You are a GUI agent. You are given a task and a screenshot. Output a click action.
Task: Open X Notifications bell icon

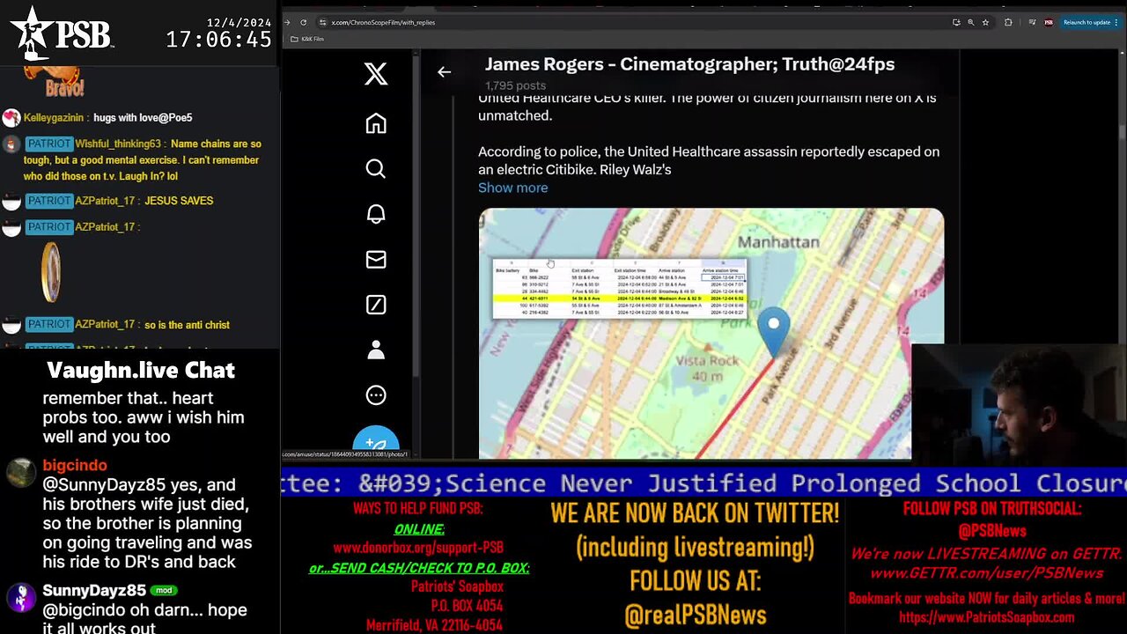(x=376, y=214)
